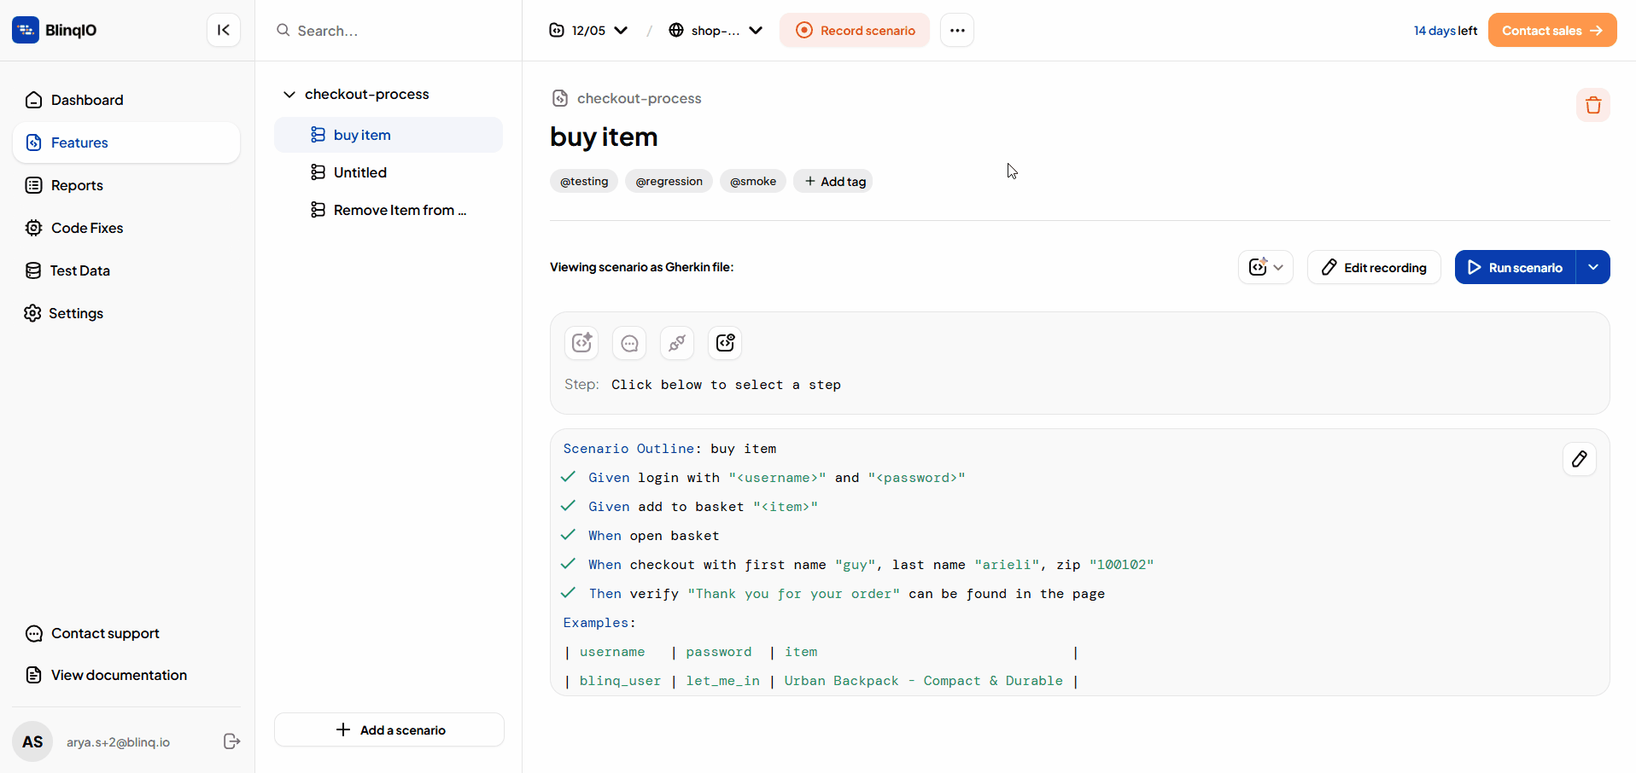Expand Run scenario dropdown arrow

pyautogui.click(x=1592, y=267)
